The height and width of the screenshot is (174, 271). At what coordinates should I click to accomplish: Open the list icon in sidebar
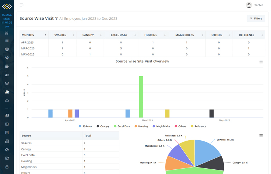[x=7, y=41]
